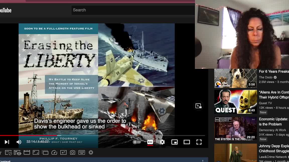Turn off closed captions with the CC button
This screenshot has height=162, width=289.
coord(150,142)
